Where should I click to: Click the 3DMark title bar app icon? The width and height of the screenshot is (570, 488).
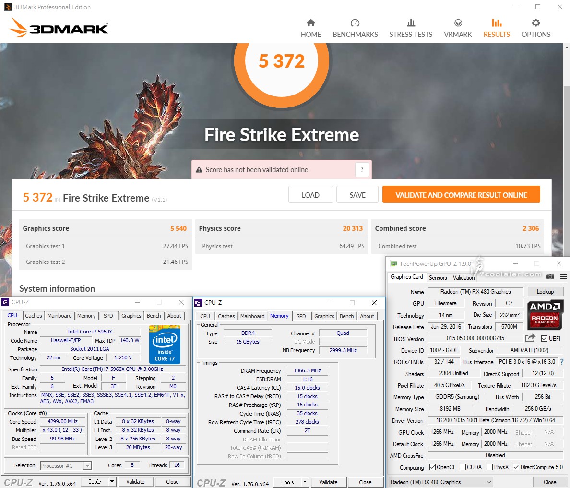pyautogui.click(x=8, y=7)
